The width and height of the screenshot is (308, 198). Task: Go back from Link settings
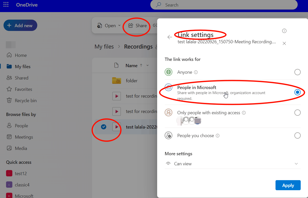click(x=170, y=37)
